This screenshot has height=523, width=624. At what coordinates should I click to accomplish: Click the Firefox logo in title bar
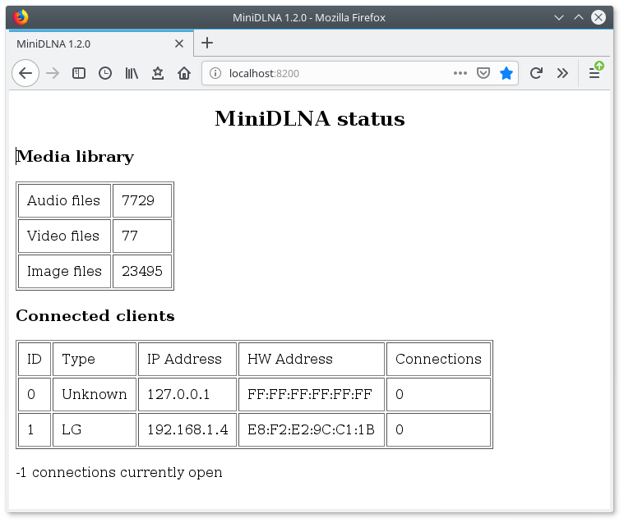pyautogui.click(x=21, y=17)
